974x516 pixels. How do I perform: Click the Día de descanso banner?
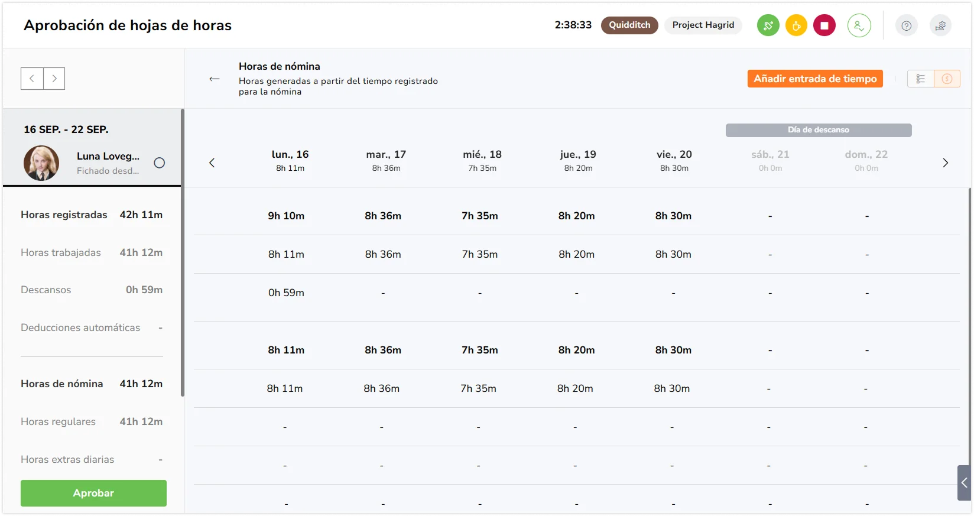(x=819, y=130)
